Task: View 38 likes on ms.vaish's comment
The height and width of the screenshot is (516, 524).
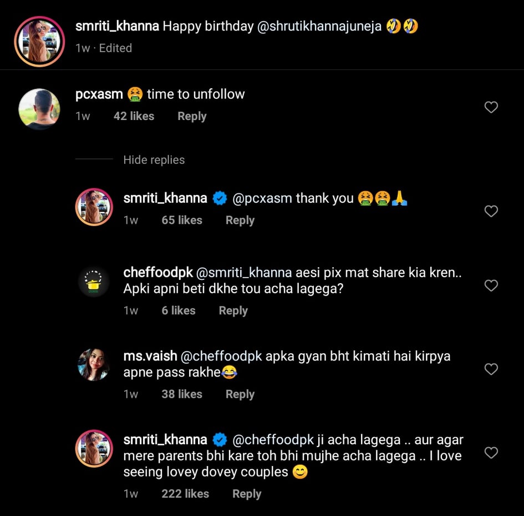Action: 182,394
